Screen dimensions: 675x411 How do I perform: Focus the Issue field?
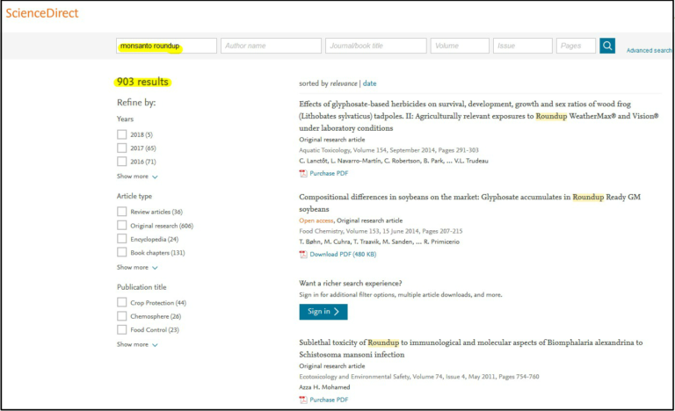click(x=523, y=46)
